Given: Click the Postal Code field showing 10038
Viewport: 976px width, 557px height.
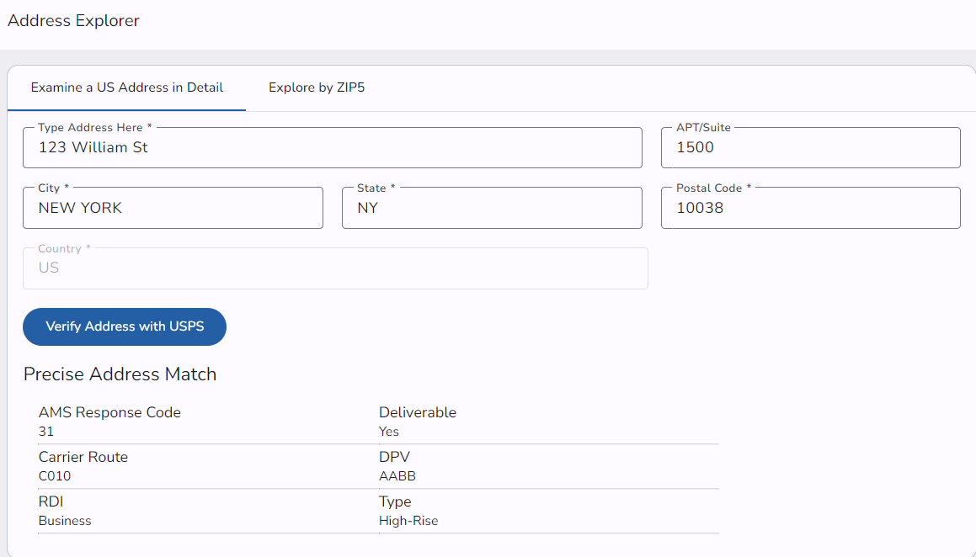Looking at the screenshot, I should pyautogui.click(x=810, y=209).
